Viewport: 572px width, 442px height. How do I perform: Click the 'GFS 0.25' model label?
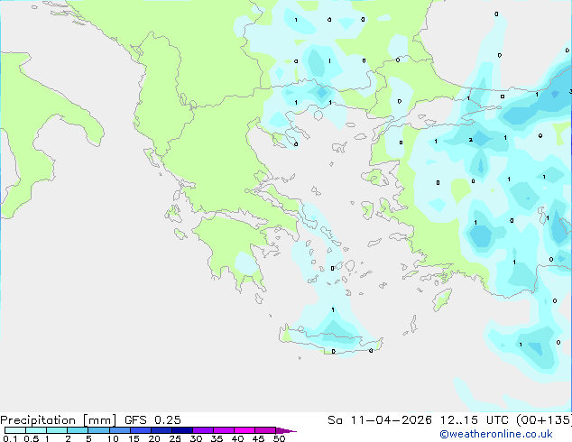[x=152, y=420]
